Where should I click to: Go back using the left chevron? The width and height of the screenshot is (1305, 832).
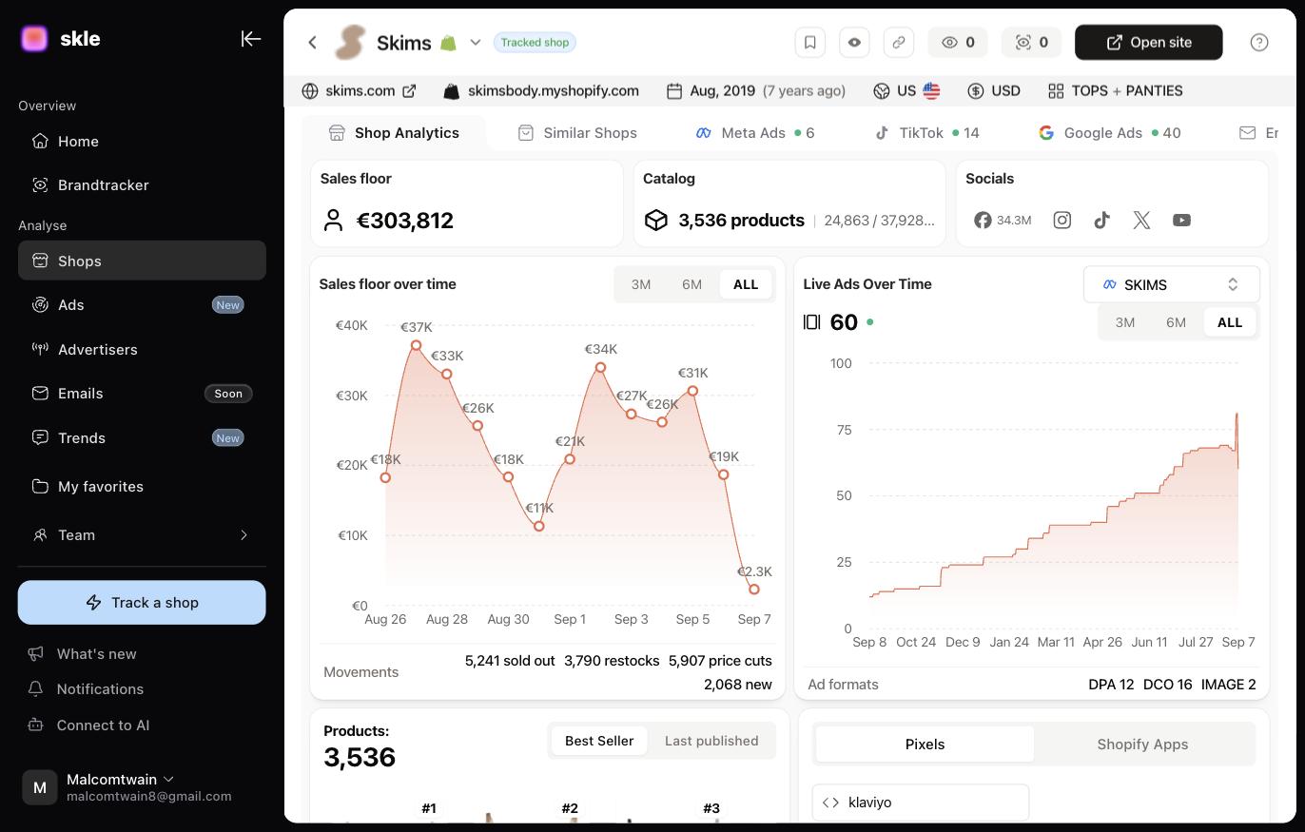pos(313,42)
